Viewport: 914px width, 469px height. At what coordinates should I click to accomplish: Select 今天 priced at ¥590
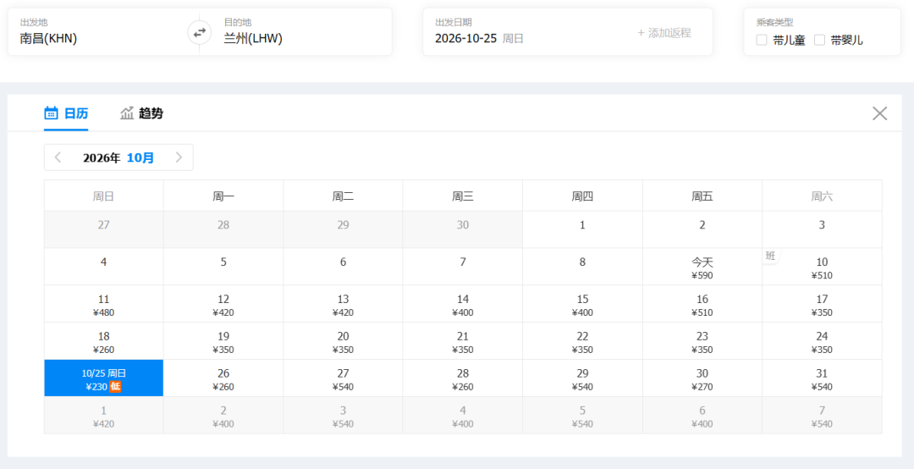click(702, 267)
